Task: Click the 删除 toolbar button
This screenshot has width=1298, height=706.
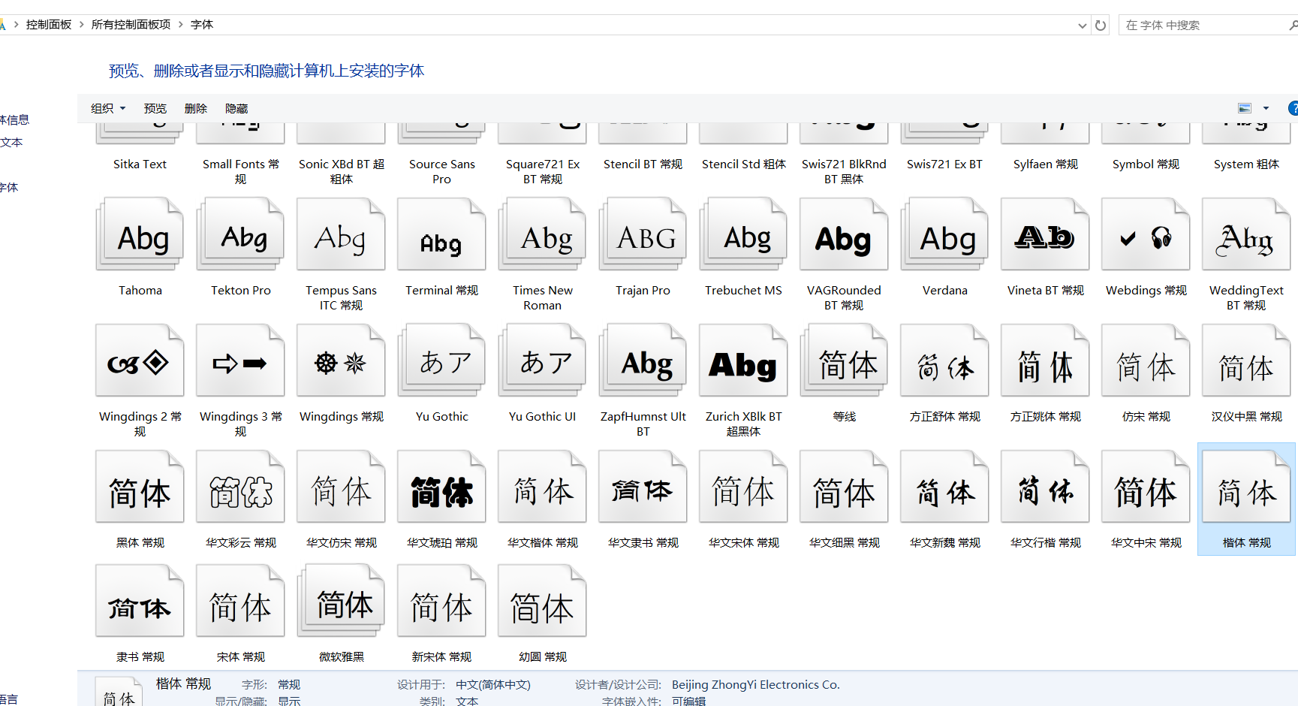Action: pos(196,108)
